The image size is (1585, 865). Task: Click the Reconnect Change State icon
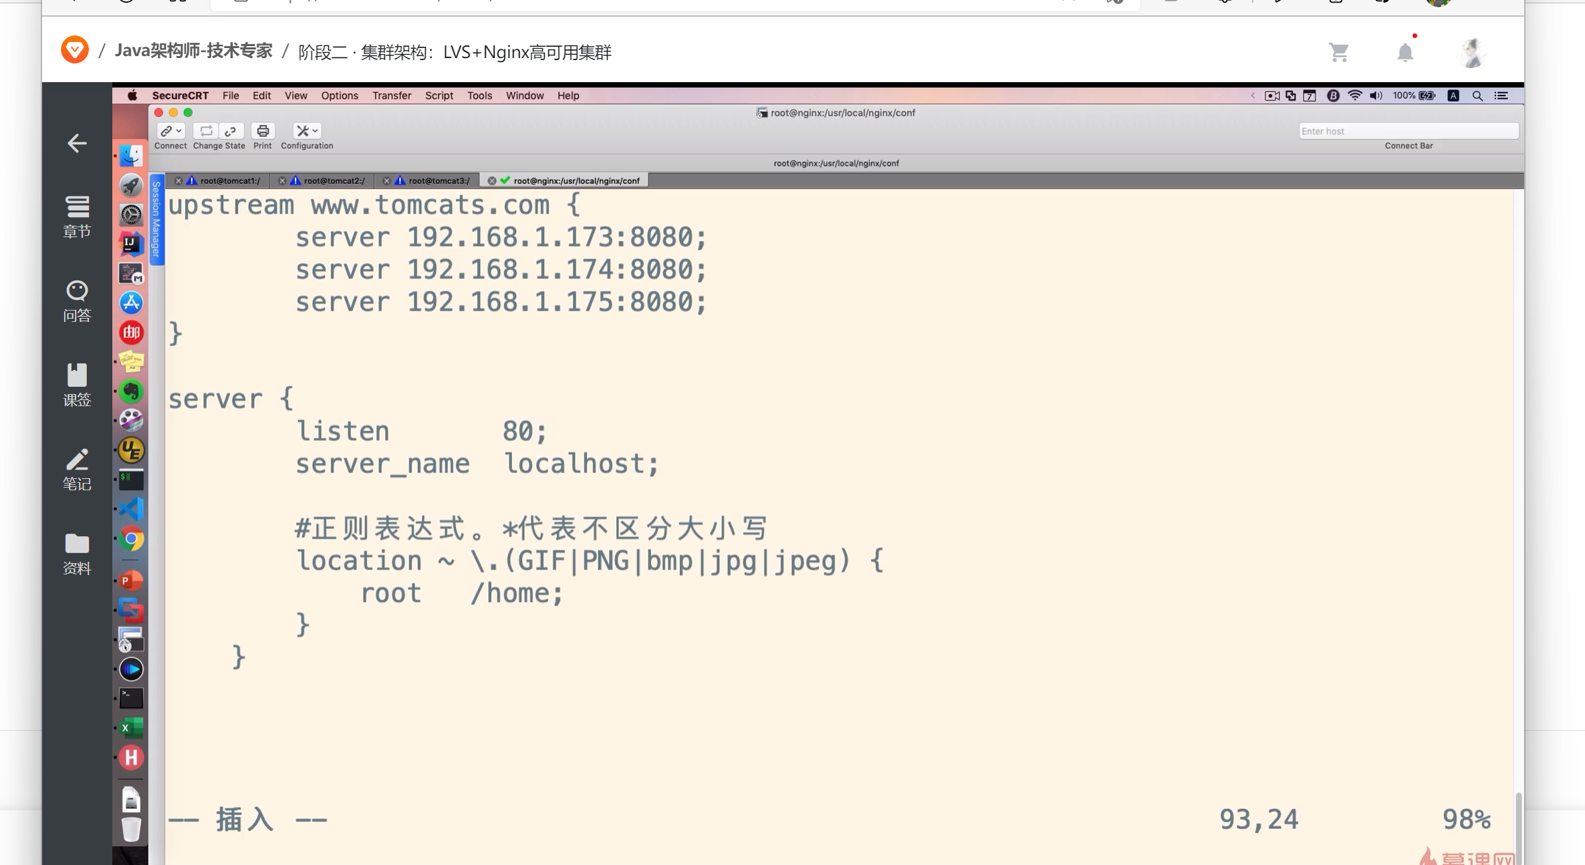[206, 131]
